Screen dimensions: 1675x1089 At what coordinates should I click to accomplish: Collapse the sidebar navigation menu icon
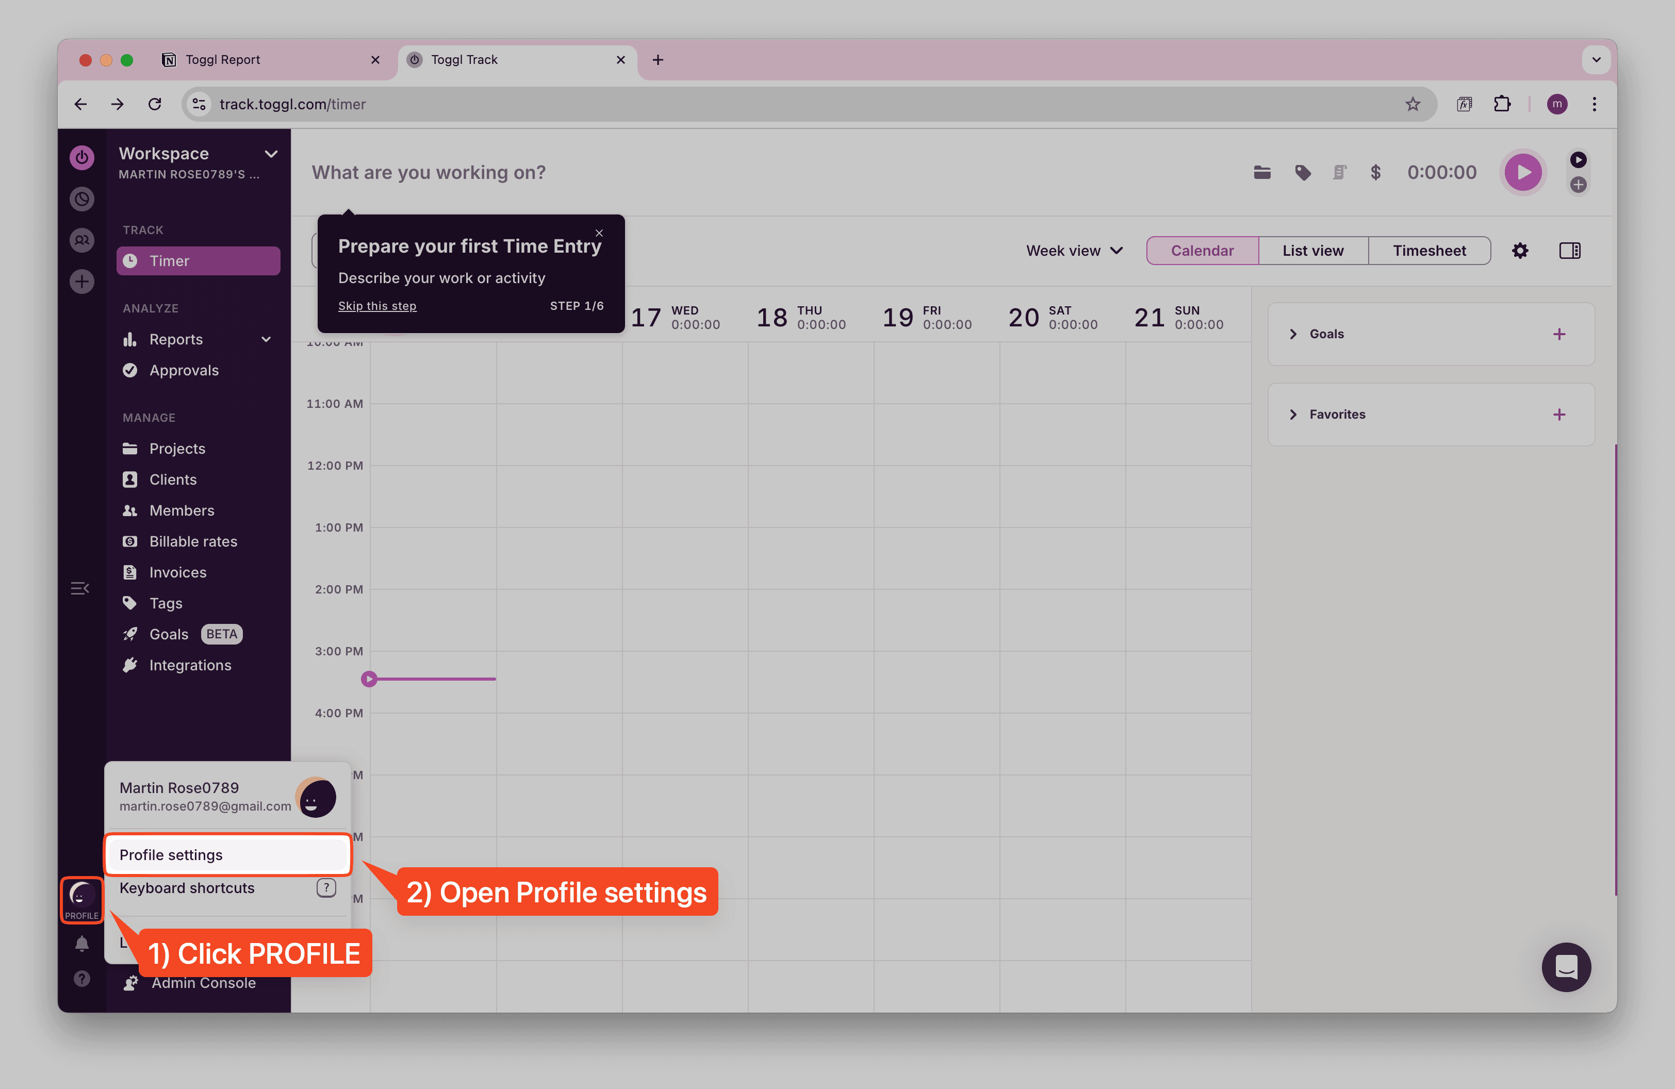[x=79, y=588]
